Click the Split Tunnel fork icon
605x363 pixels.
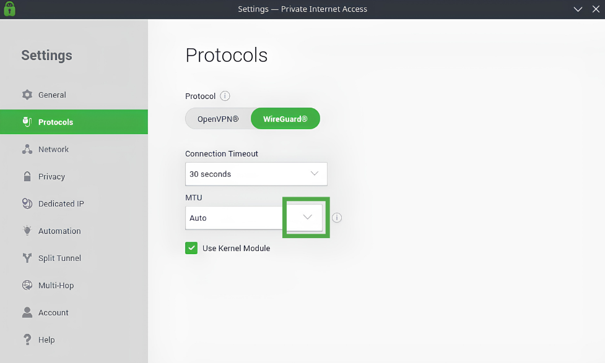pyautogui.click(x=27, y=258)
